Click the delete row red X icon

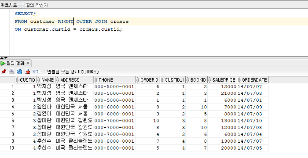pos(27,72)
